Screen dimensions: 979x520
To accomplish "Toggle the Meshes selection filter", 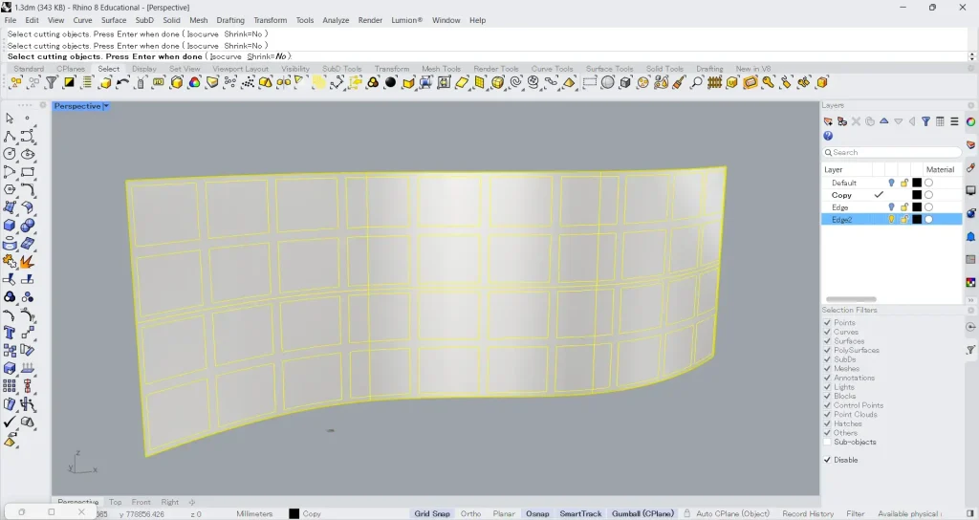I will [827, 368].
